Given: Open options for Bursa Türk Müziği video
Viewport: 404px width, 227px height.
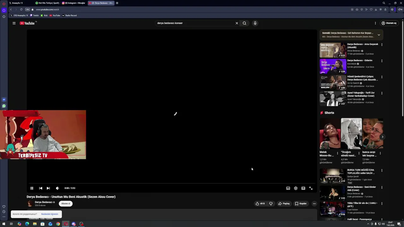Looking at the screenshot, I should pyautogui.click(x=382, y=171).
